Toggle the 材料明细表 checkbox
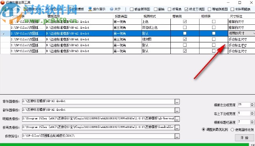This screenshot has height=146, width=255. pos(233,9)
